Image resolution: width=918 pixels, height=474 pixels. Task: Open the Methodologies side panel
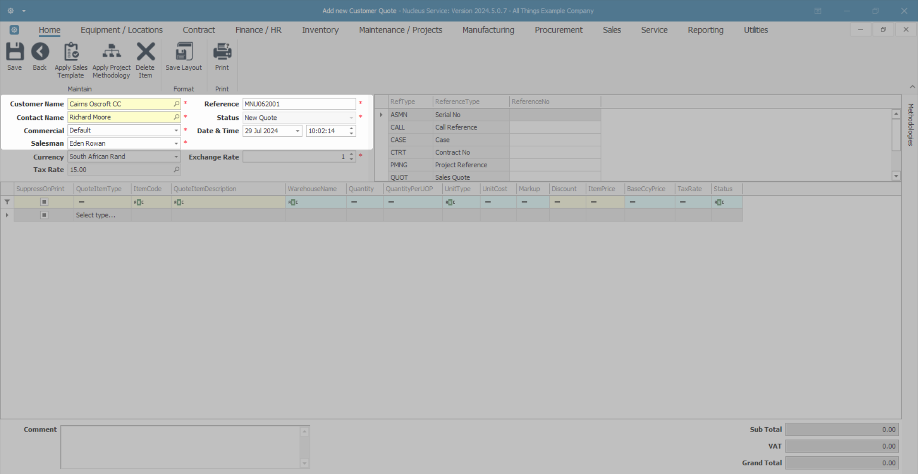pyautogui.click(x=910, y=125)
